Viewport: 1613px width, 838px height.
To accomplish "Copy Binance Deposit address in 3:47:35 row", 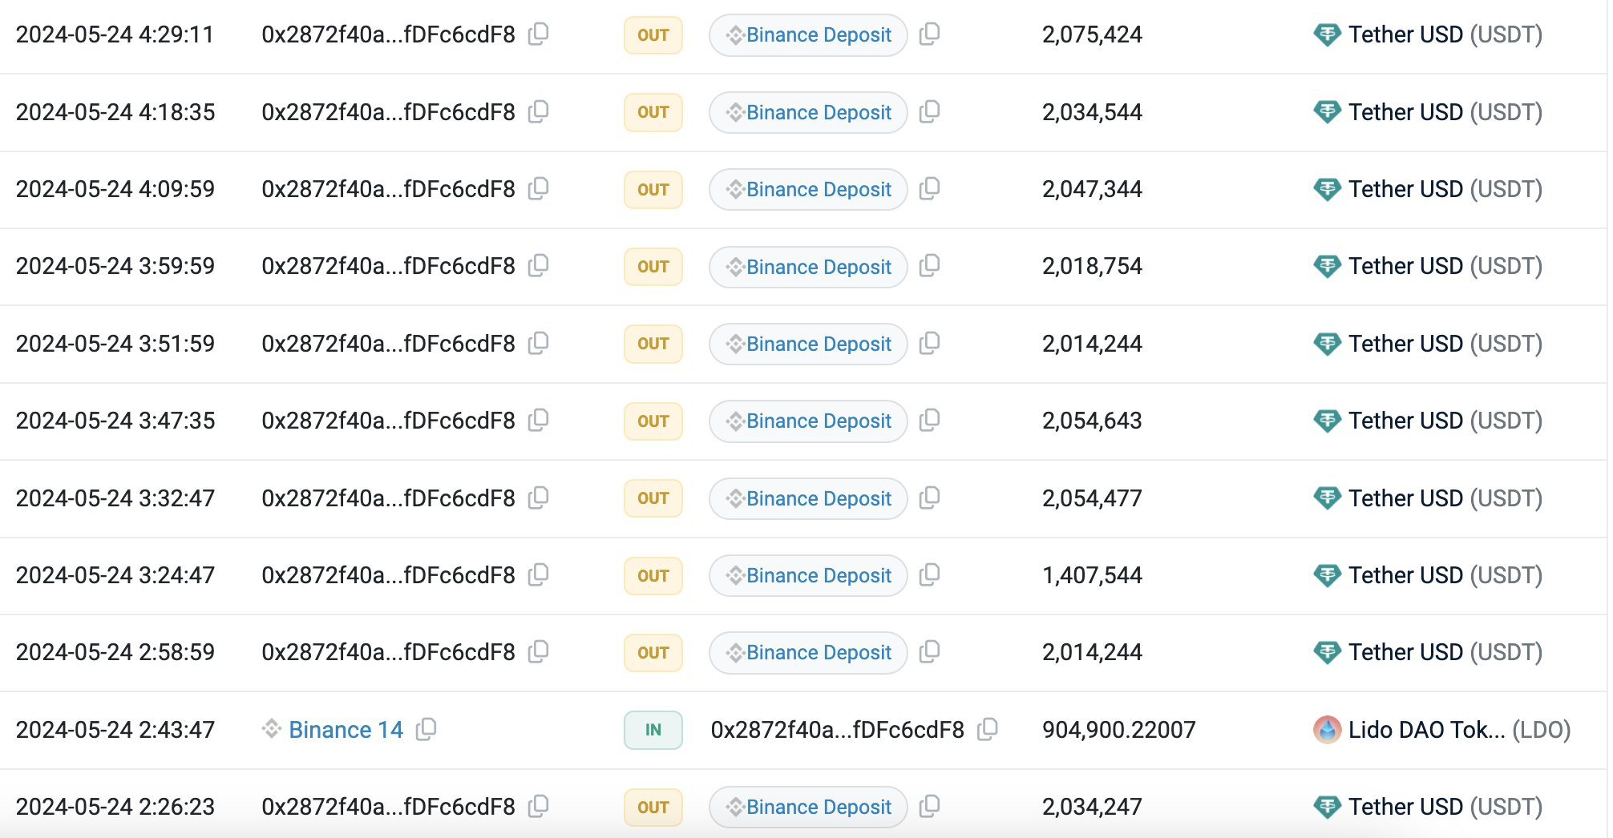I will [x=929, y=421].
